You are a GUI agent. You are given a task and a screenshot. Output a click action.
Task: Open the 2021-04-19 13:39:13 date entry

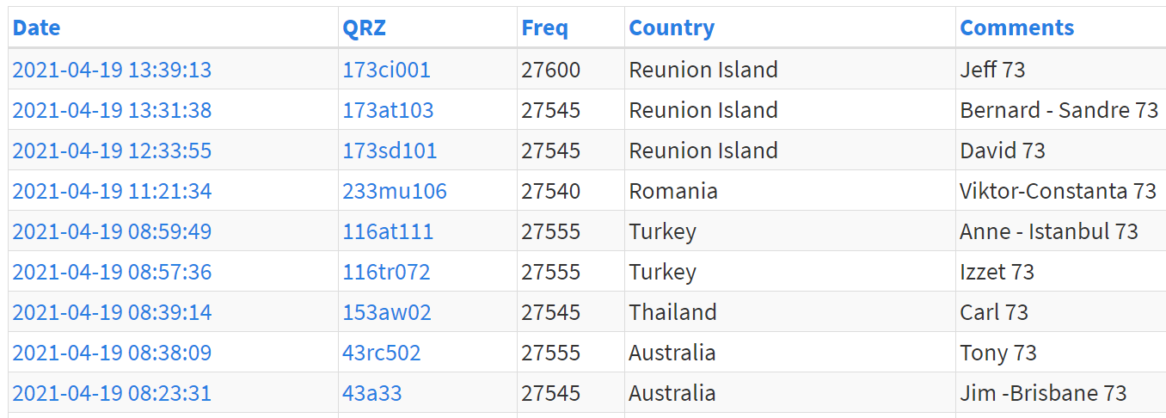[x=112, y=70]
